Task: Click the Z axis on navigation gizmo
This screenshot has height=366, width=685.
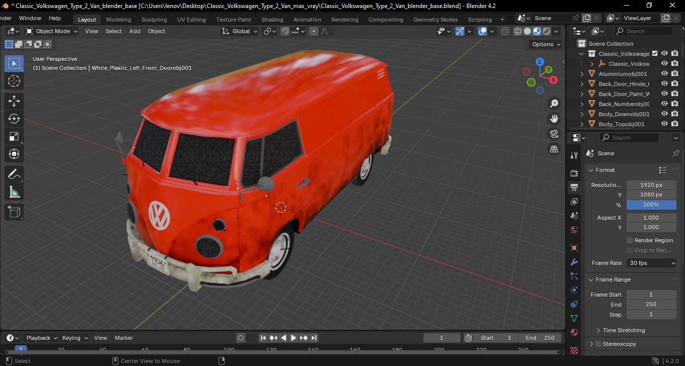Action: pyautogui.click(x=539, y=62)
